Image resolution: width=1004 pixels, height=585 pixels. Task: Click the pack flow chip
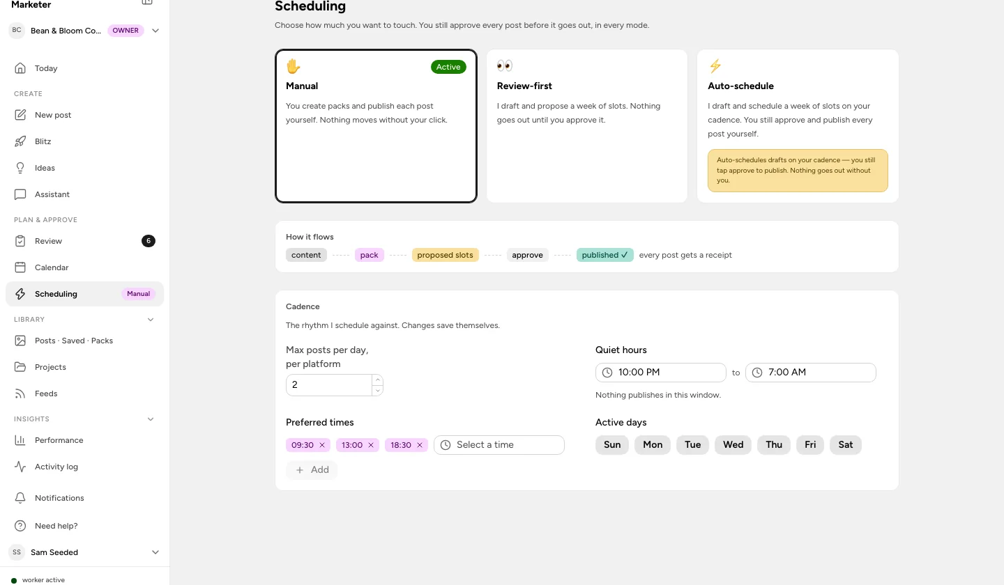click(370, 255)
